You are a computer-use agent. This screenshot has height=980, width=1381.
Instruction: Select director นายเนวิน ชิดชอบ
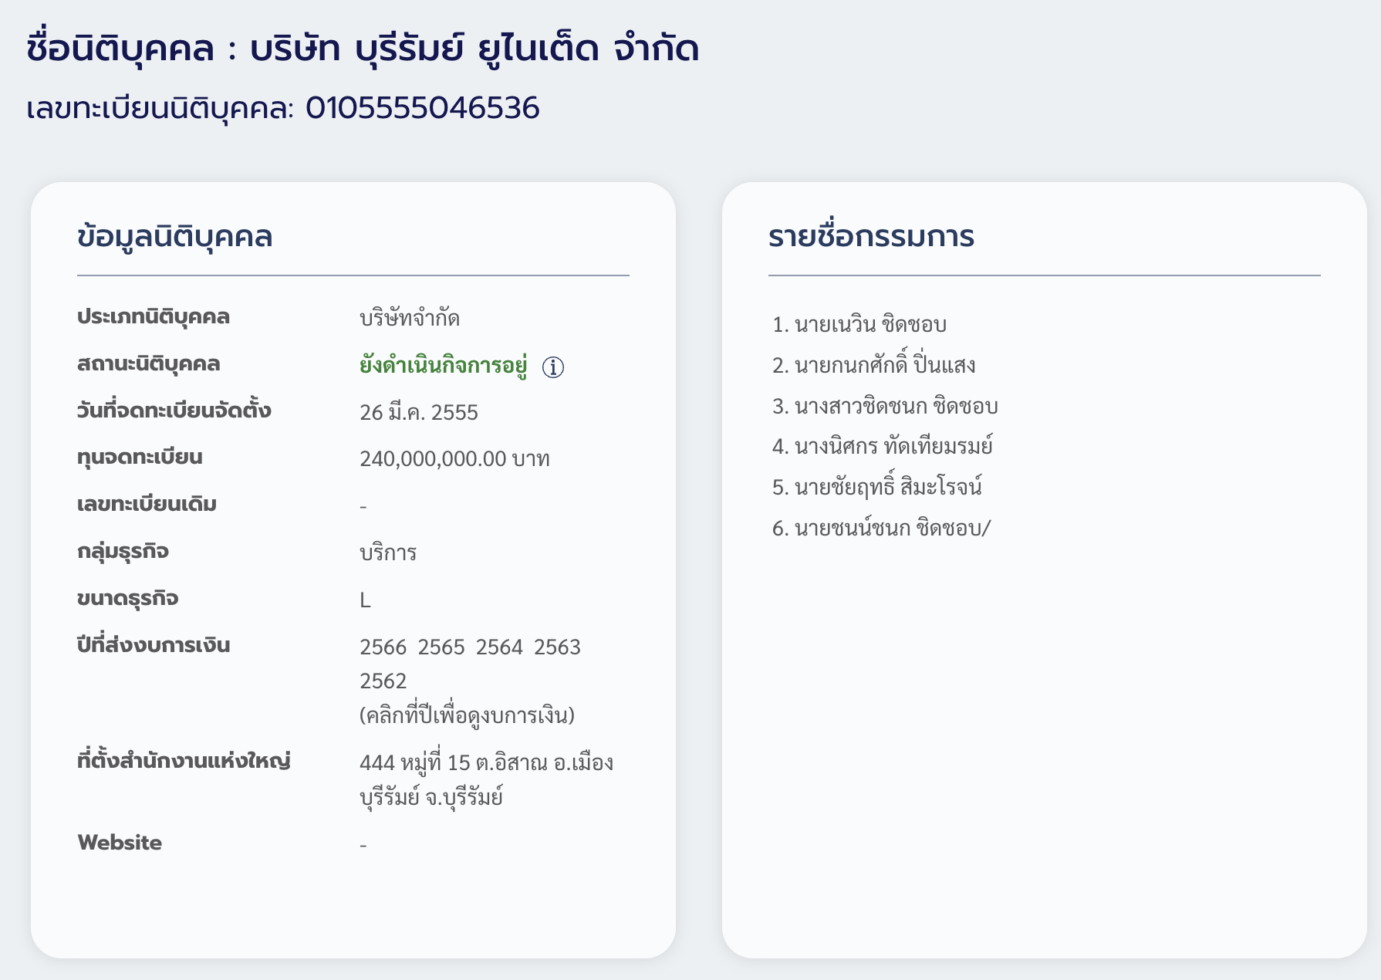point(870,324)
